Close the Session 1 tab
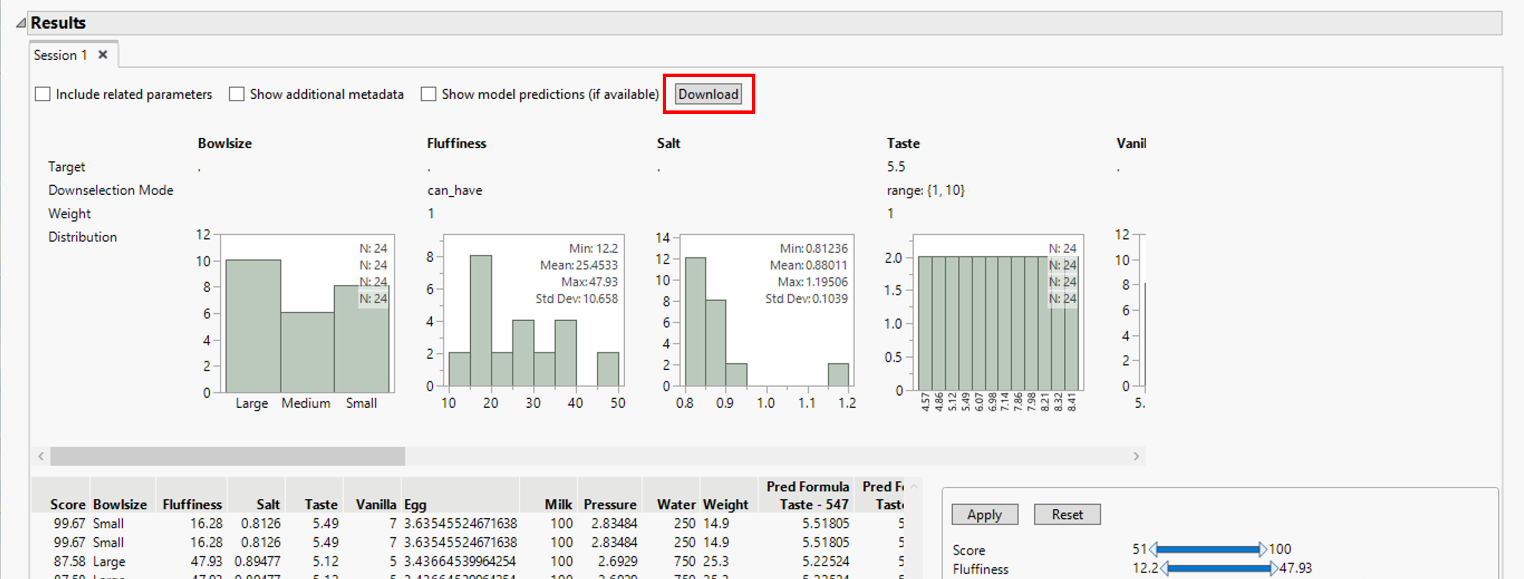Viewport: 1524px width, 579px height. point(103,55)
